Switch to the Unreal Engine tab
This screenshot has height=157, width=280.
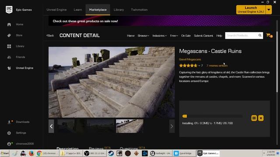coord(56,10)
